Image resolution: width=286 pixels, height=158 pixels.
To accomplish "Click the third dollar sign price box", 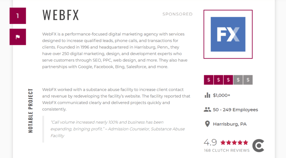I will tap(228, 80).
